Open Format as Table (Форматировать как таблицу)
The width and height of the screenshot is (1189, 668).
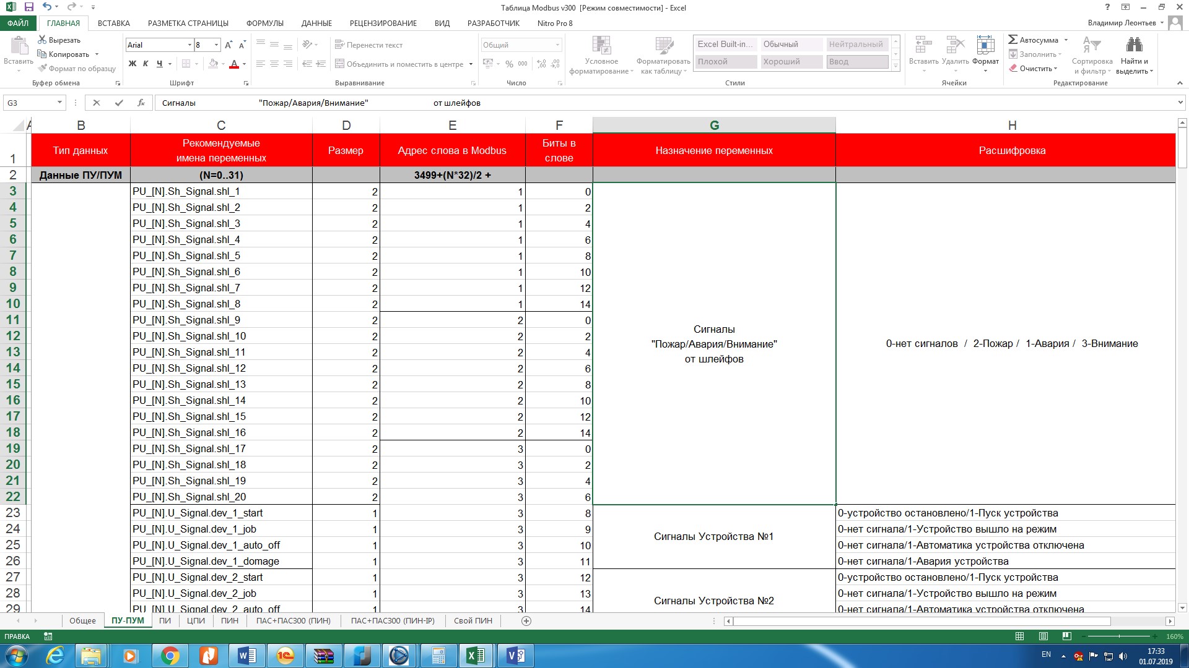tap(663, 56)
